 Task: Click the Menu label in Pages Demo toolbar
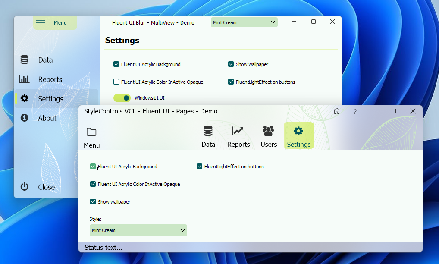91,145
